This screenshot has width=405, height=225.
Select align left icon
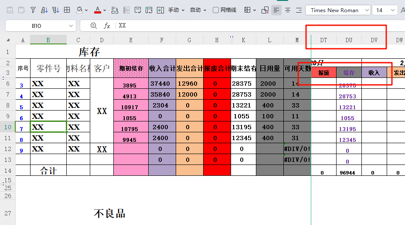(276, 10)
